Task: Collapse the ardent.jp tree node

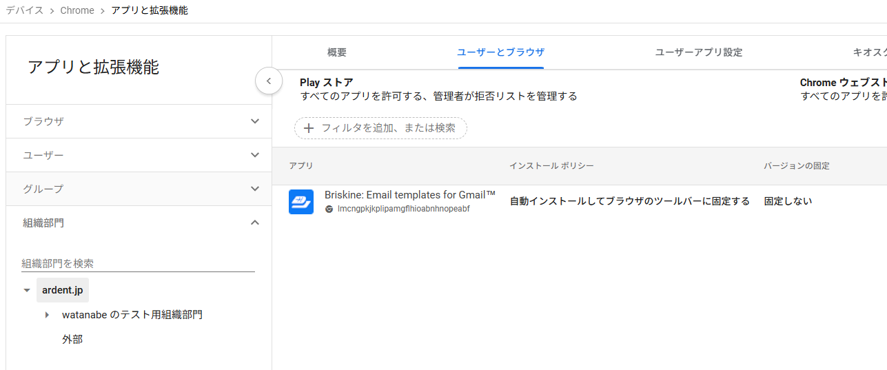Action: tap(27, 290)
